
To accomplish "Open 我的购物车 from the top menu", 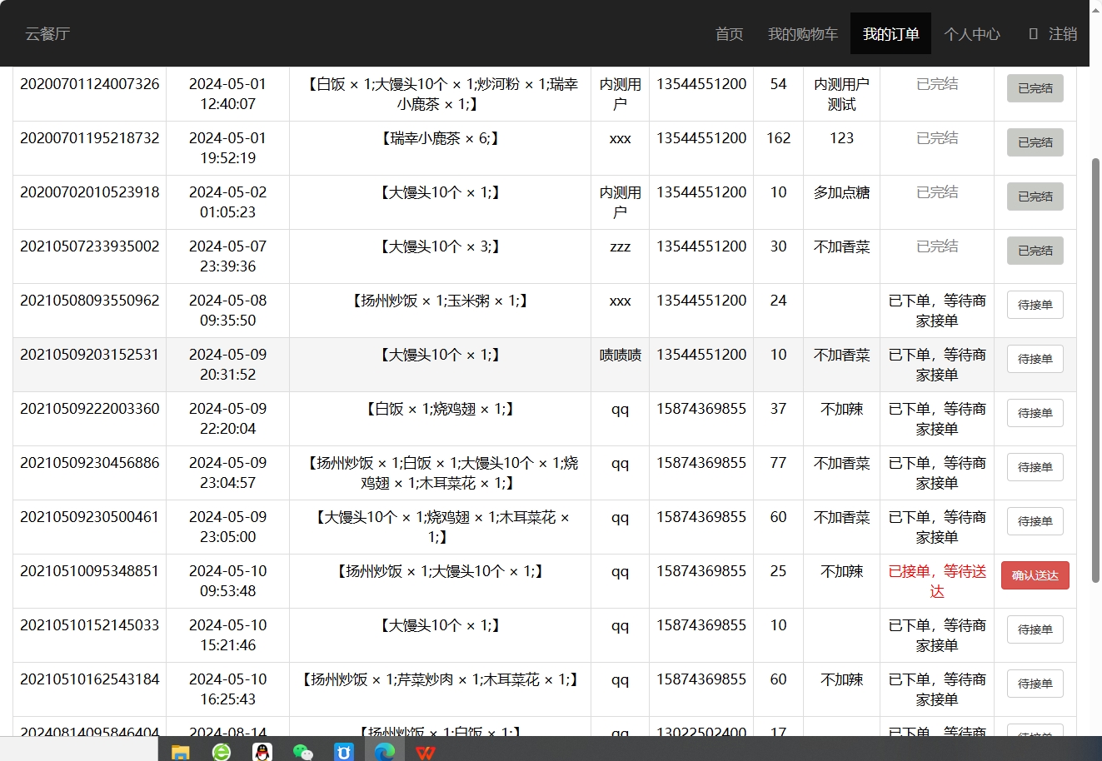I will click(x=801, y=34).
